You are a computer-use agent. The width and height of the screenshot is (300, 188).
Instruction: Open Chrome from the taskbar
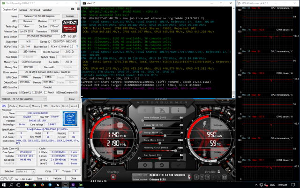click(x=34, y=185)
